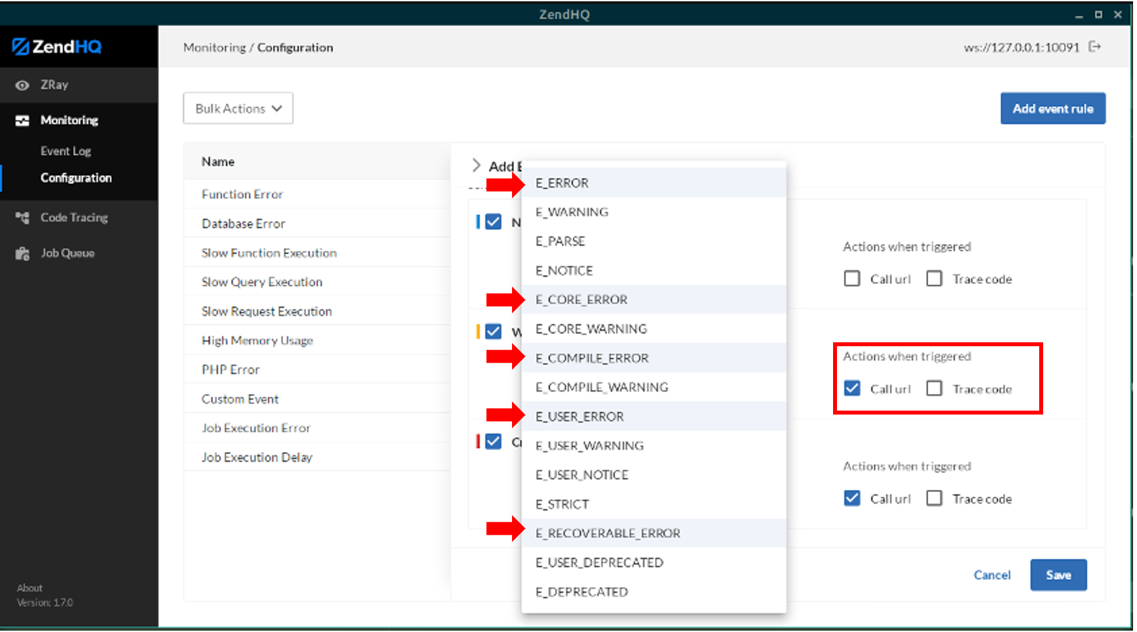The height and width of the screenshot is (632, 1137).
Task: Toggle the critical severity rule checkbox
Action: (x=494, y=441)
